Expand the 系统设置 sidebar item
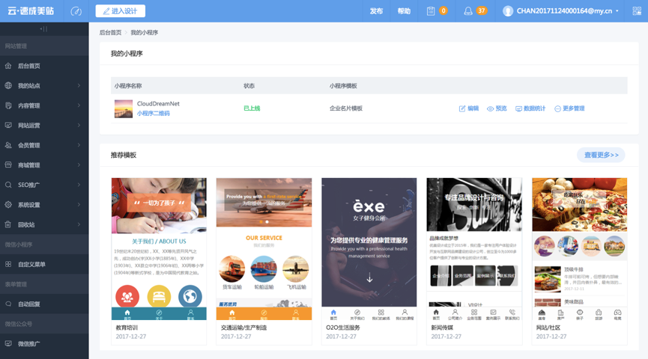648x359 pixels. (x=44, y=205)
